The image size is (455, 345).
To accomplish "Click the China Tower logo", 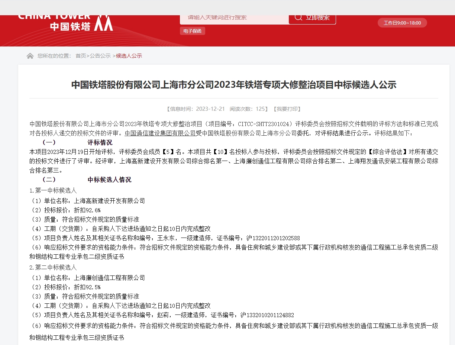I will tap(65, 23).
